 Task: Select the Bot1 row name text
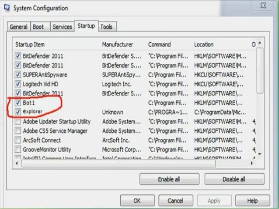coord(29,103)
